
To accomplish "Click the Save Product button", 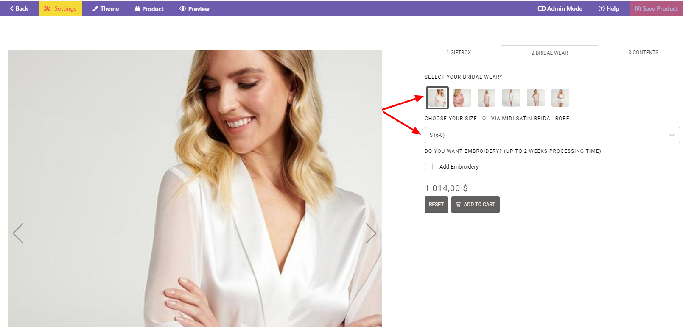I will click(656, 8).
